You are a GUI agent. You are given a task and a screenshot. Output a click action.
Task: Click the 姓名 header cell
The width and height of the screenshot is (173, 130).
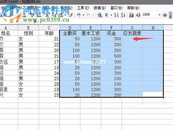point(9,33)
